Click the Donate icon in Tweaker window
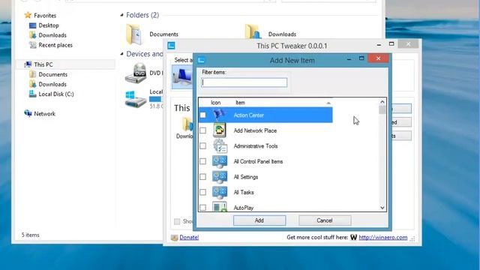 tap(174, 238)
